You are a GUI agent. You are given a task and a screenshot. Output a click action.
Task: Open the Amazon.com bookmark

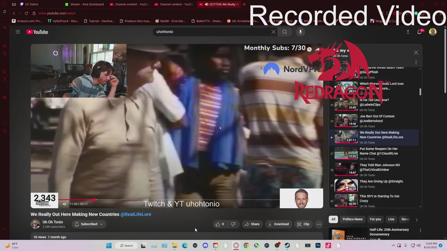tap(27, 21)
